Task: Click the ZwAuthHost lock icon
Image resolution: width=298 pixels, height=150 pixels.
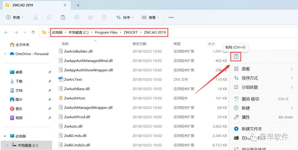Action: pos(61,98)
